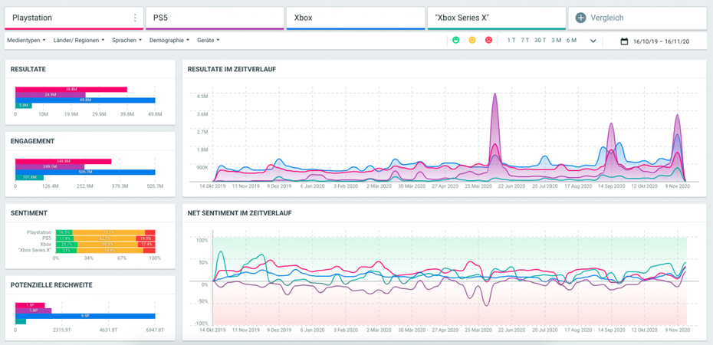Click the POTENZIELLE REICHWEITE panel title
The width and height of the screenshot is (713, 345).
tap(51, 285)
